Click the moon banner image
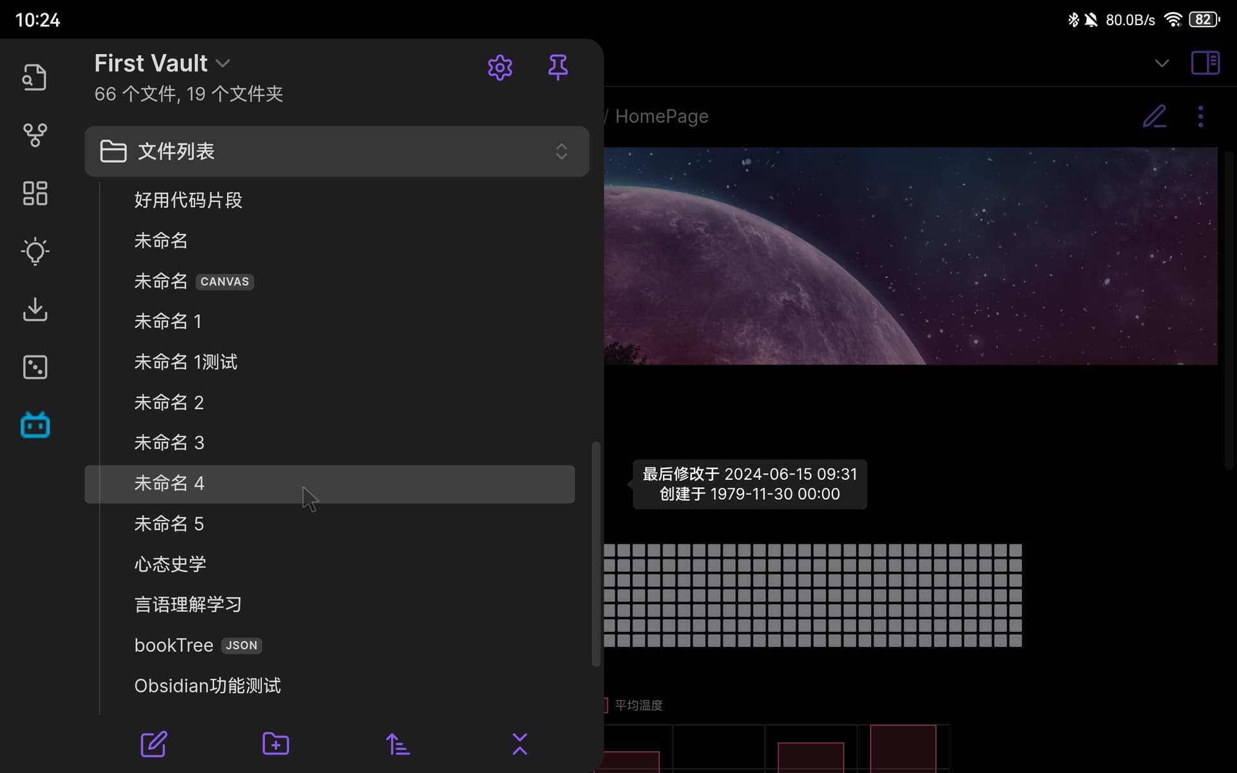Screen dimensions: 1237x773 click(x=910, y=256)
